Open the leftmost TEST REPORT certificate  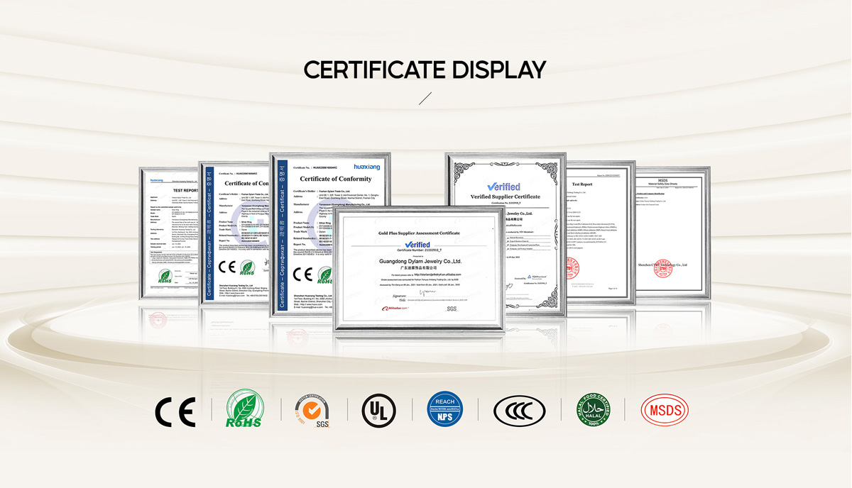(x=168, y=234)
